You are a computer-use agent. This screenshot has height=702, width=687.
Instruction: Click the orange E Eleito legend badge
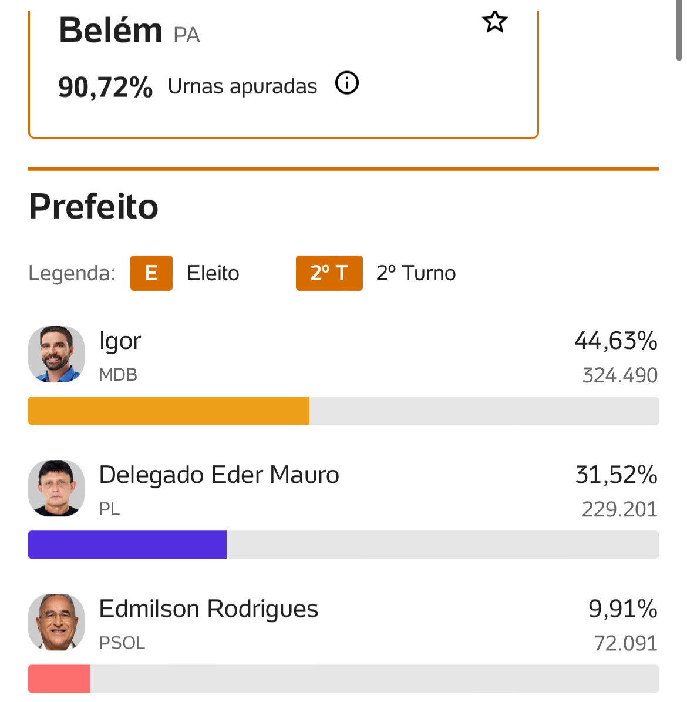(x=151, y=273)
